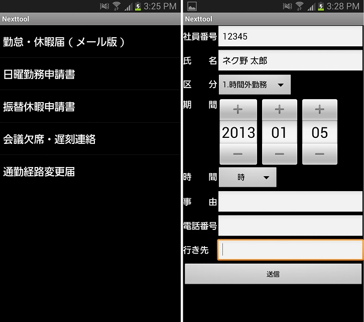This screenshot has height=322, width=364.
Task: Tap Nexttool title on form screen
Action: (x=198, y=19)
